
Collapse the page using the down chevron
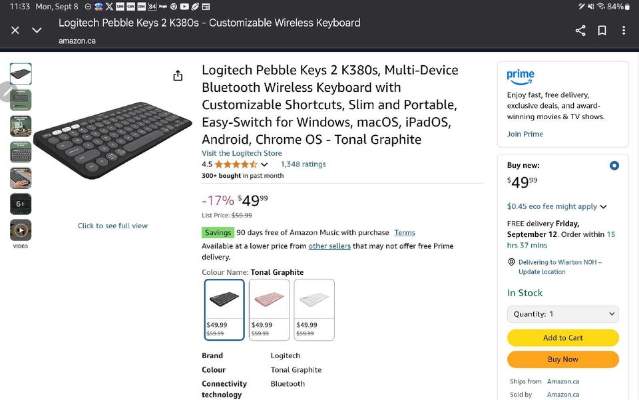(37, 30)
